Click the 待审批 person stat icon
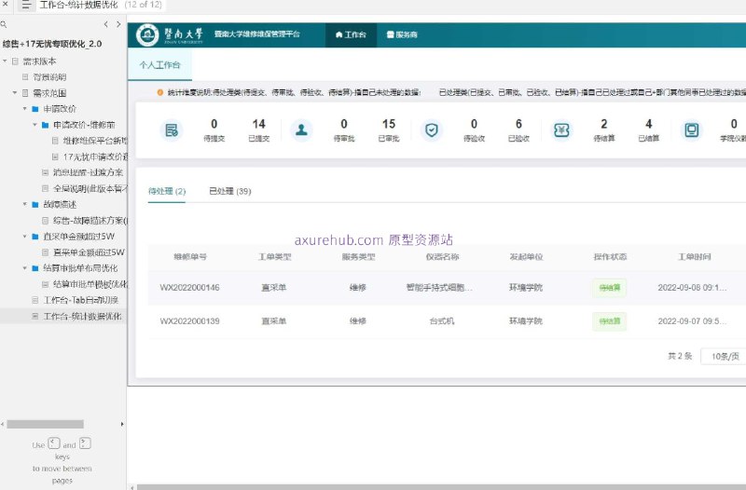The image size is (746, 490). [x=301, y=129]
